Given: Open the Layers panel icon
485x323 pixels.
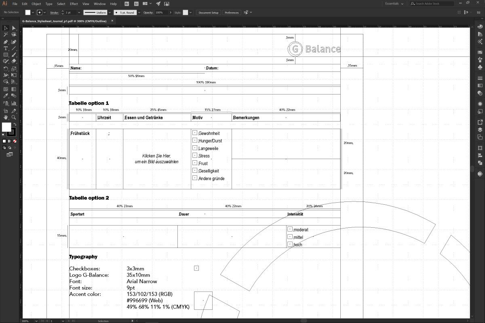Looking at the screenshot, I should (x=480, y=130).
